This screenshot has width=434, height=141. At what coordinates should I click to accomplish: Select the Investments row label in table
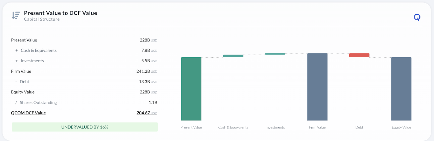tap(32, 61)
